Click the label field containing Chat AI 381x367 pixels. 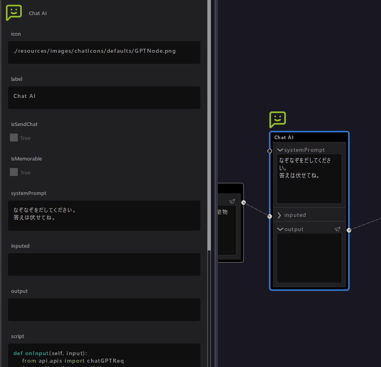pyautogui.click(x=104, y=98)
